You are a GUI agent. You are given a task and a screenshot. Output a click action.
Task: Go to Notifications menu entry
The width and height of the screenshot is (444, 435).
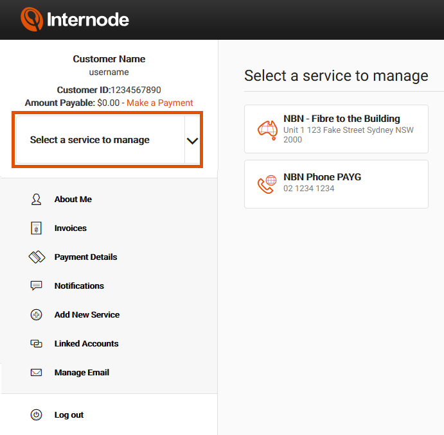coord(79,286)
